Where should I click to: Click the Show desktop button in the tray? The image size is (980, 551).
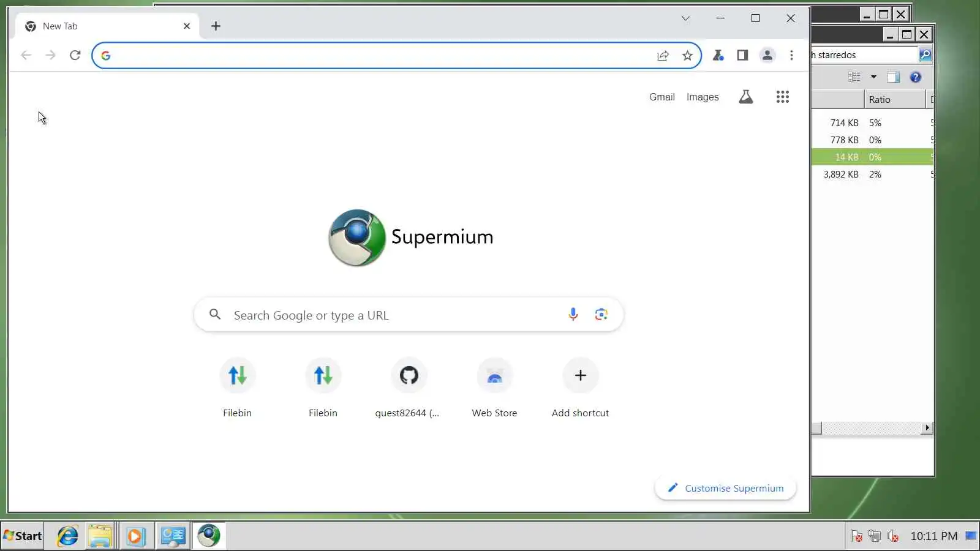pyautogui.click(x=971, y=536)
